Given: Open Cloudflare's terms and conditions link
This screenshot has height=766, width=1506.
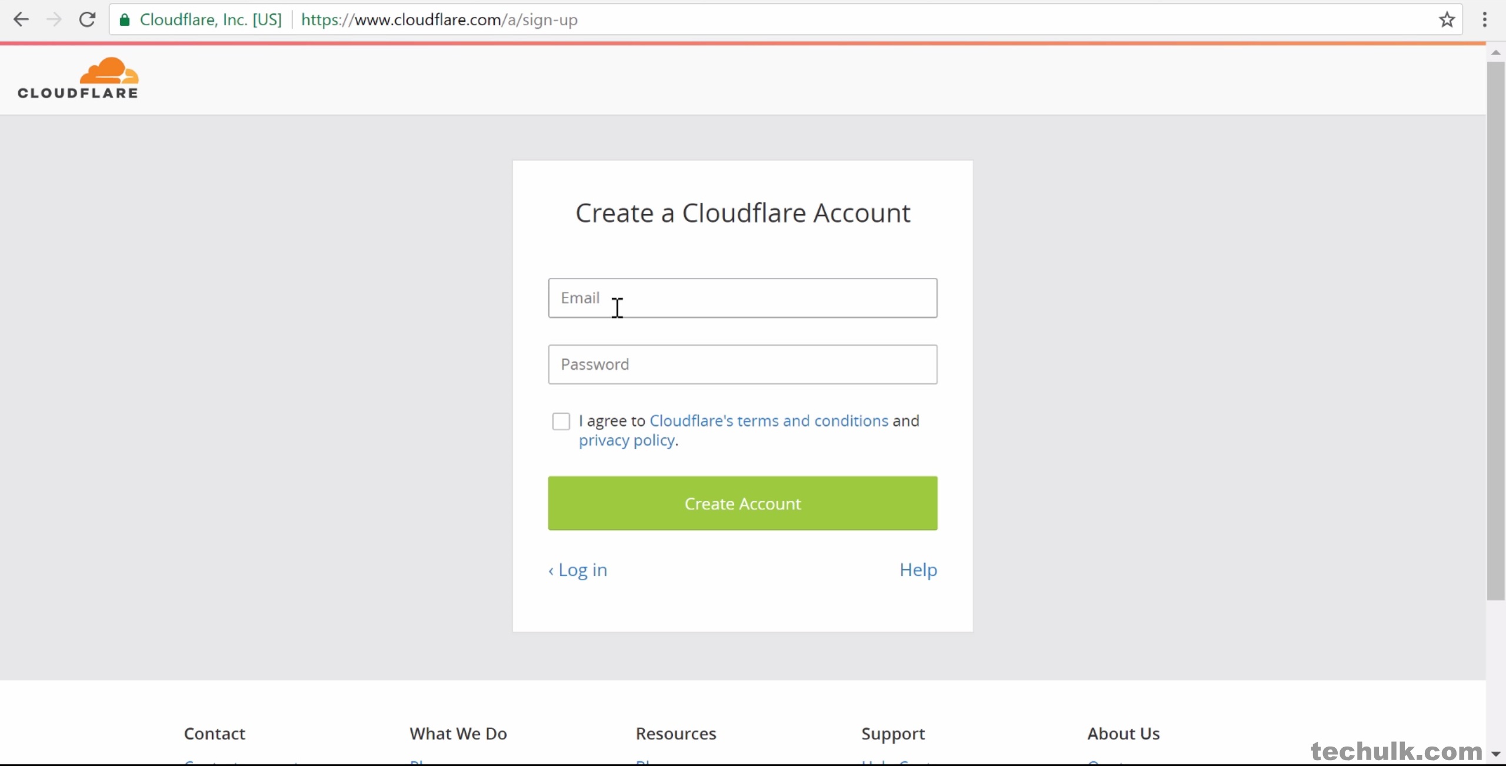Looking at the screenshot, I should point(768,421).
